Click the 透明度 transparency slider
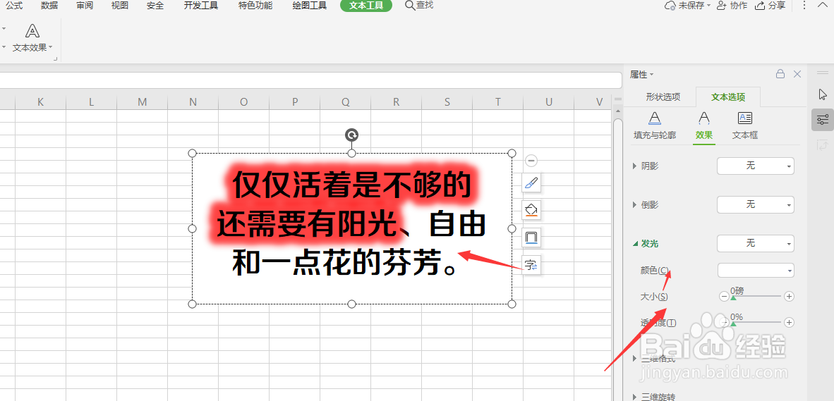834x401 pixels. (757, 322)
